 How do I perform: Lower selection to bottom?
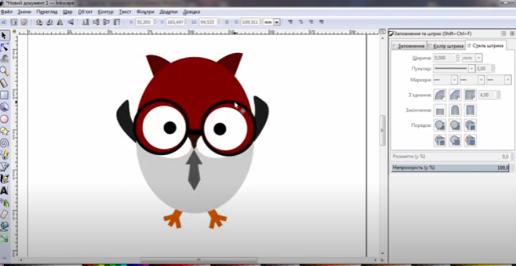pos(86,22)
